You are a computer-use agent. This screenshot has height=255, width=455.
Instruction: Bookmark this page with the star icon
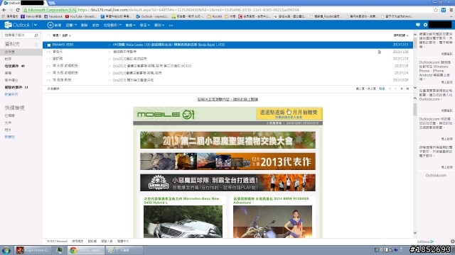[436, 10]
